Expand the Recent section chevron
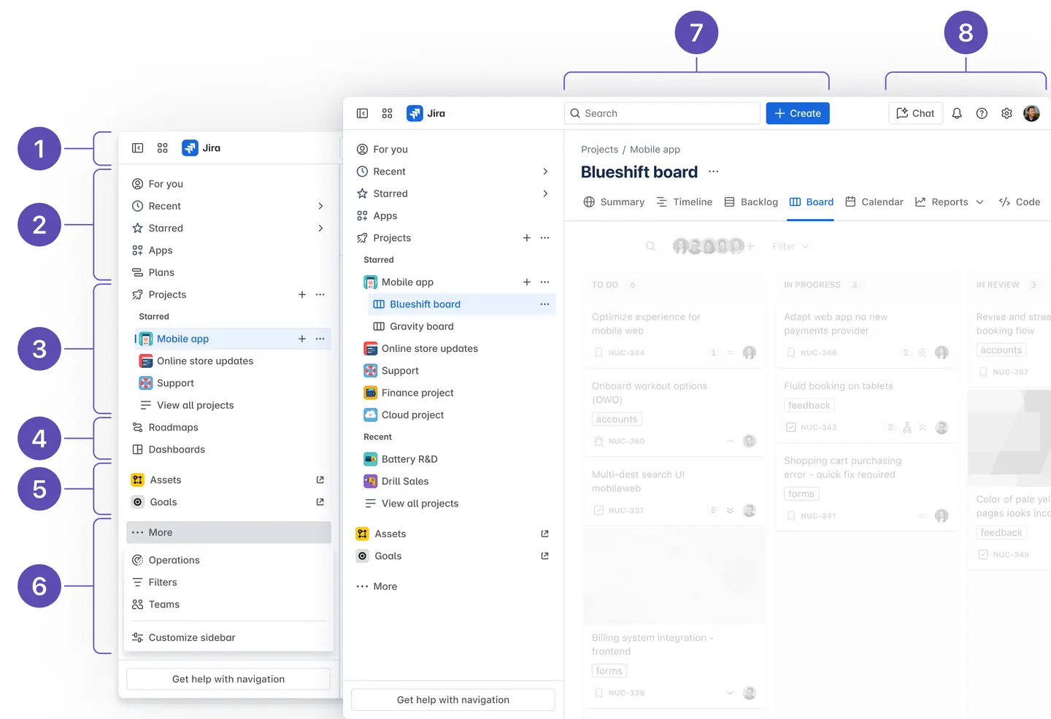1051x719 pixels. (x=545, y=171)
